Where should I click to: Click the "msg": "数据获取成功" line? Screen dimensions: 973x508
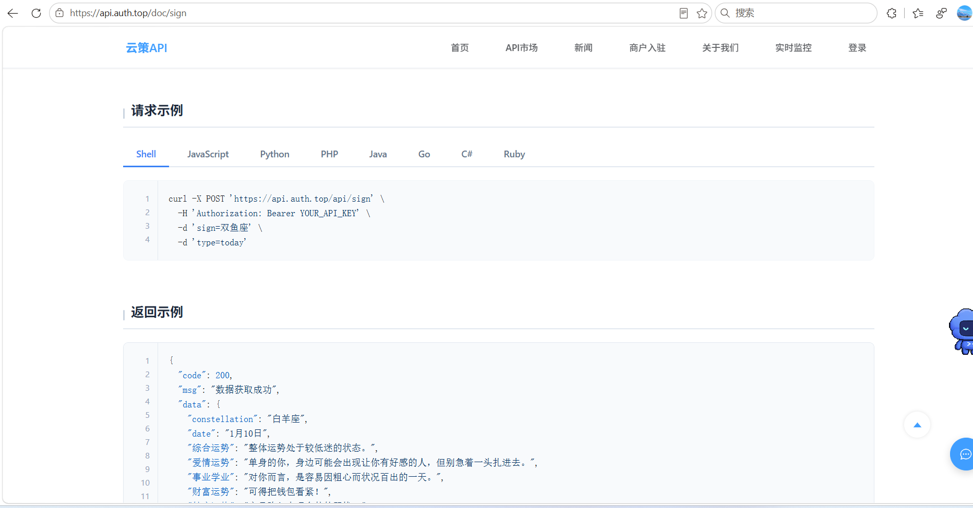(229, 390)
